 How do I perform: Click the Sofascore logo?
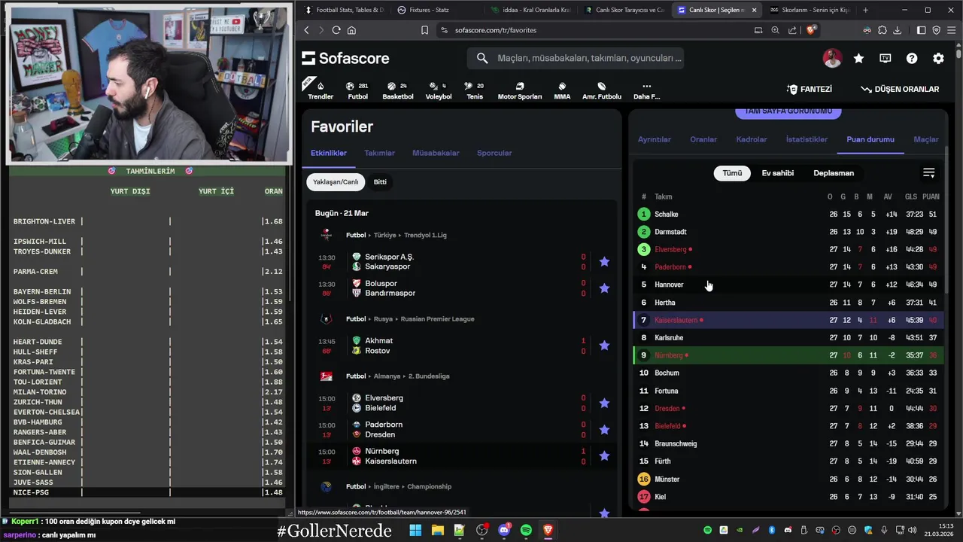(x=345, y=58)
